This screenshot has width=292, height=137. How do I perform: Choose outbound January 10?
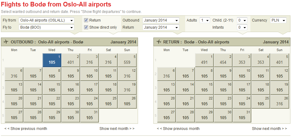pos(90,74)
